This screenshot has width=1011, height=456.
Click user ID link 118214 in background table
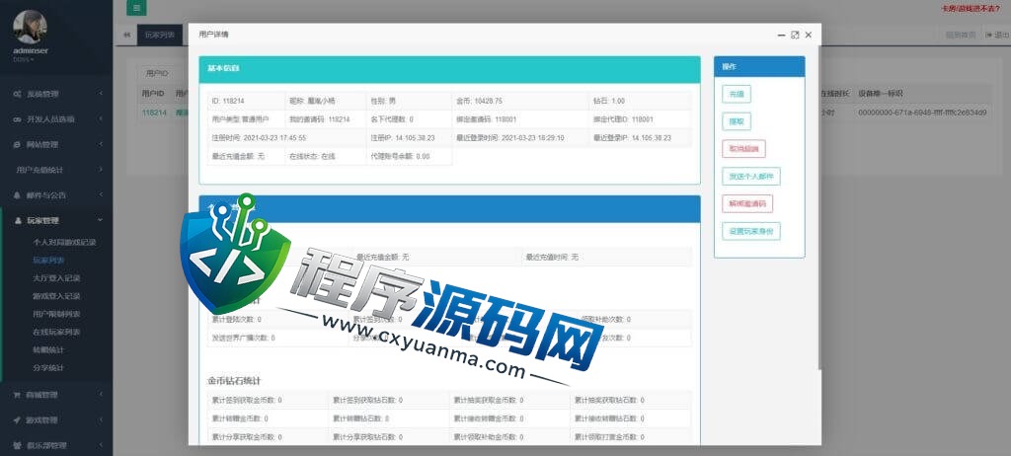click(154, 113)
